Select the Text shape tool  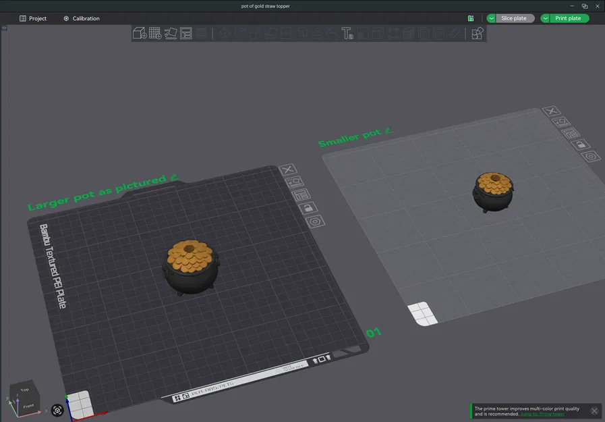point(347,33)
